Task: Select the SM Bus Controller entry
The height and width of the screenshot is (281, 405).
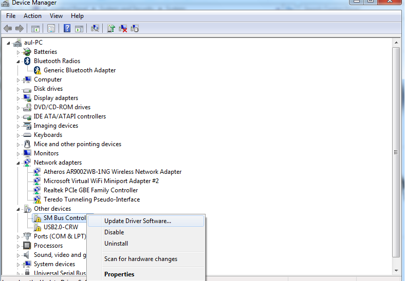Action: [64, 218]
